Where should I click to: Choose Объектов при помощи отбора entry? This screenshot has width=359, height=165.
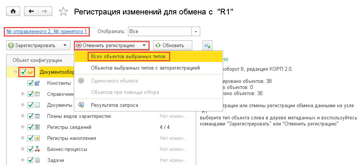(148, 92)
